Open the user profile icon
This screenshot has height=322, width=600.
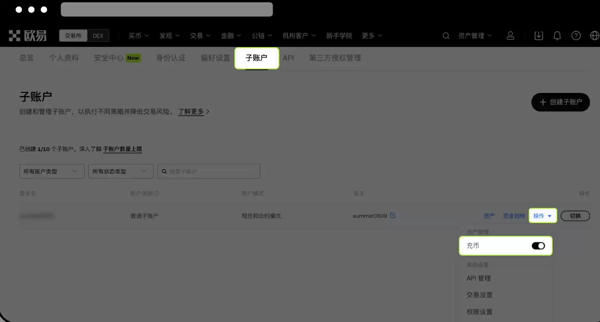511,36
